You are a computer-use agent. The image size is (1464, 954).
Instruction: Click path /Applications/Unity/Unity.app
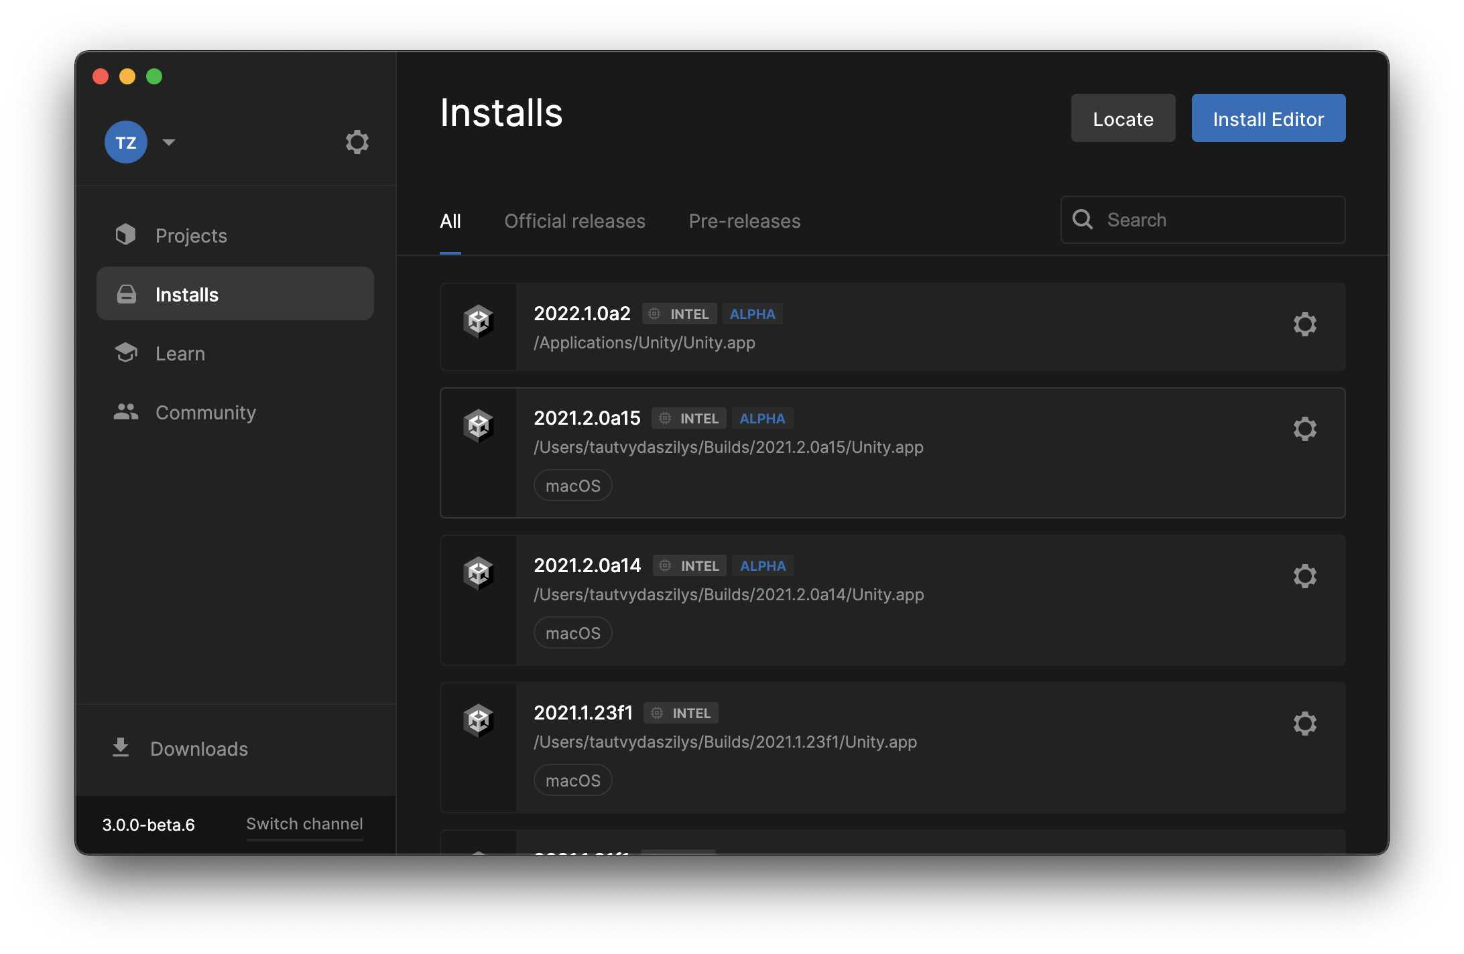coord(644,342)
